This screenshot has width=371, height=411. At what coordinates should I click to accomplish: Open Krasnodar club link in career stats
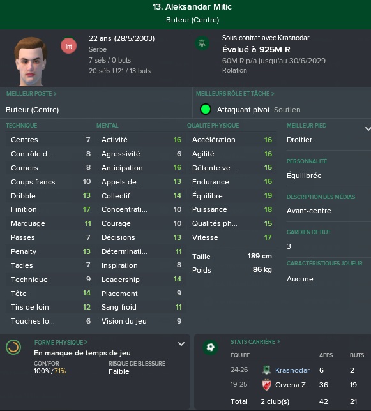point(292,370)
